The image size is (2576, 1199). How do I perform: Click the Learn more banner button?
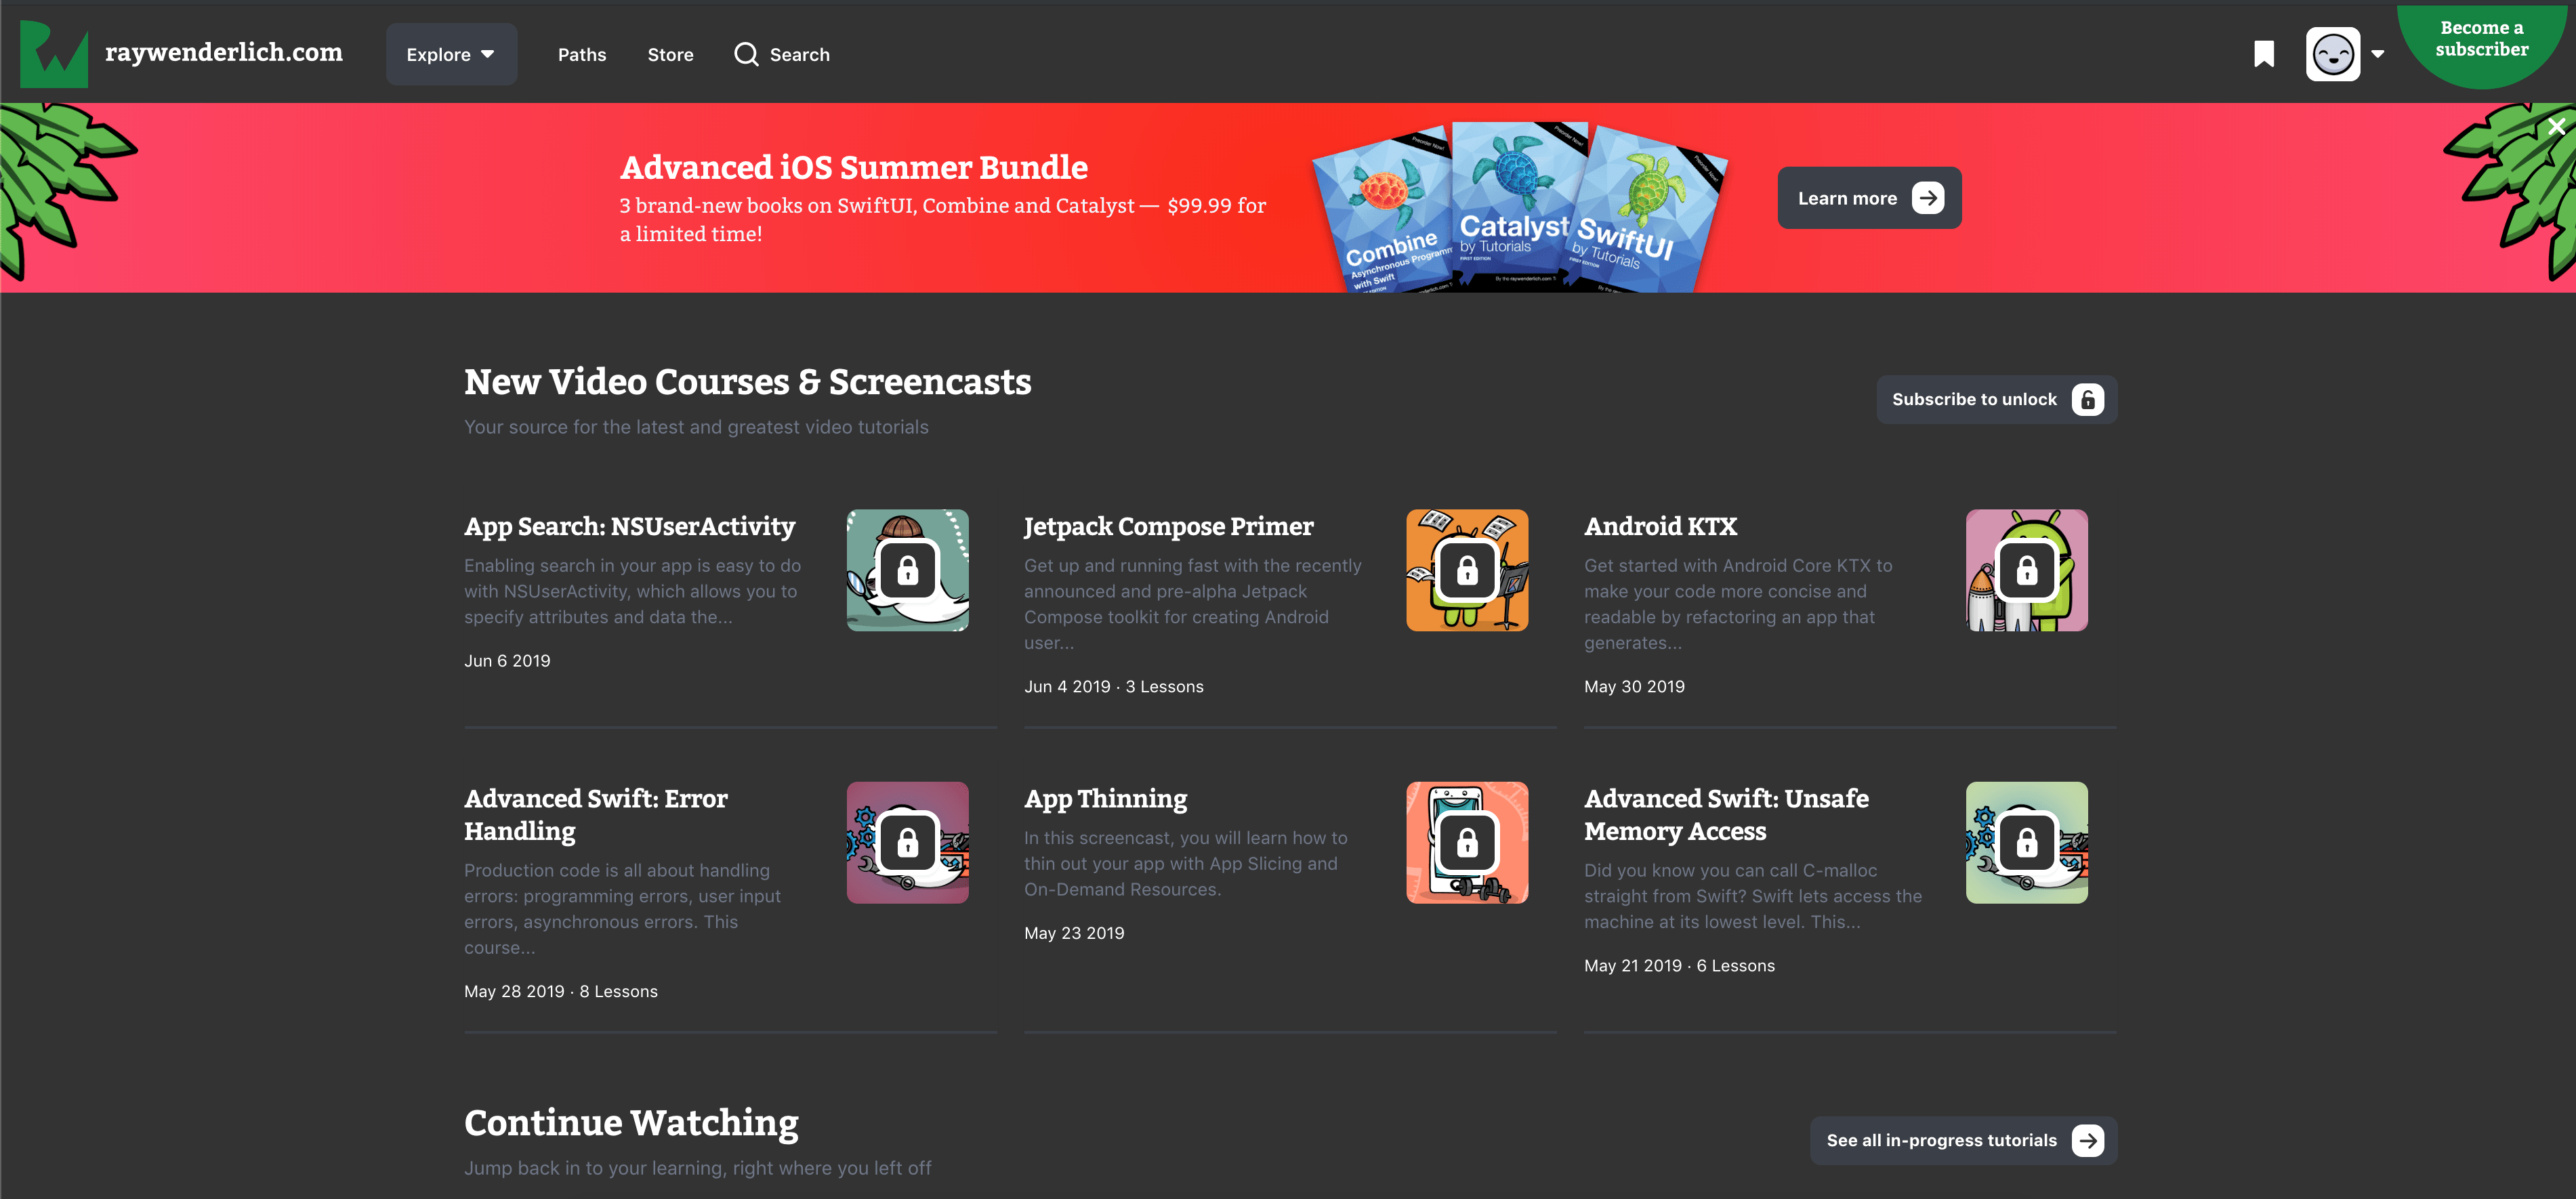[x=1868, y=198]
